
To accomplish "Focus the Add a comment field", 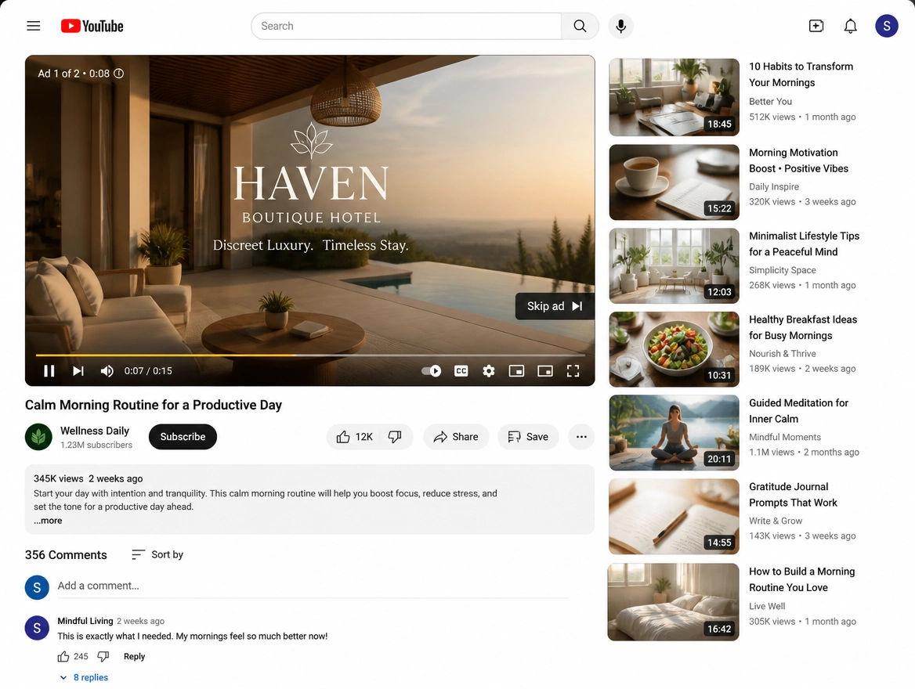I will click(313, 586).
